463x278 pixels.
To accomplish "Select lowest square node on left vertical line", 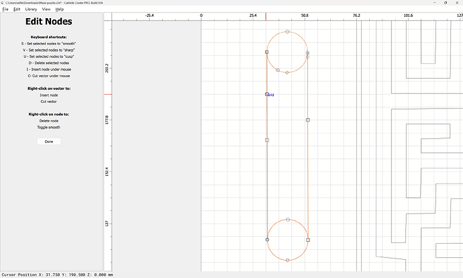I will 267,140.
